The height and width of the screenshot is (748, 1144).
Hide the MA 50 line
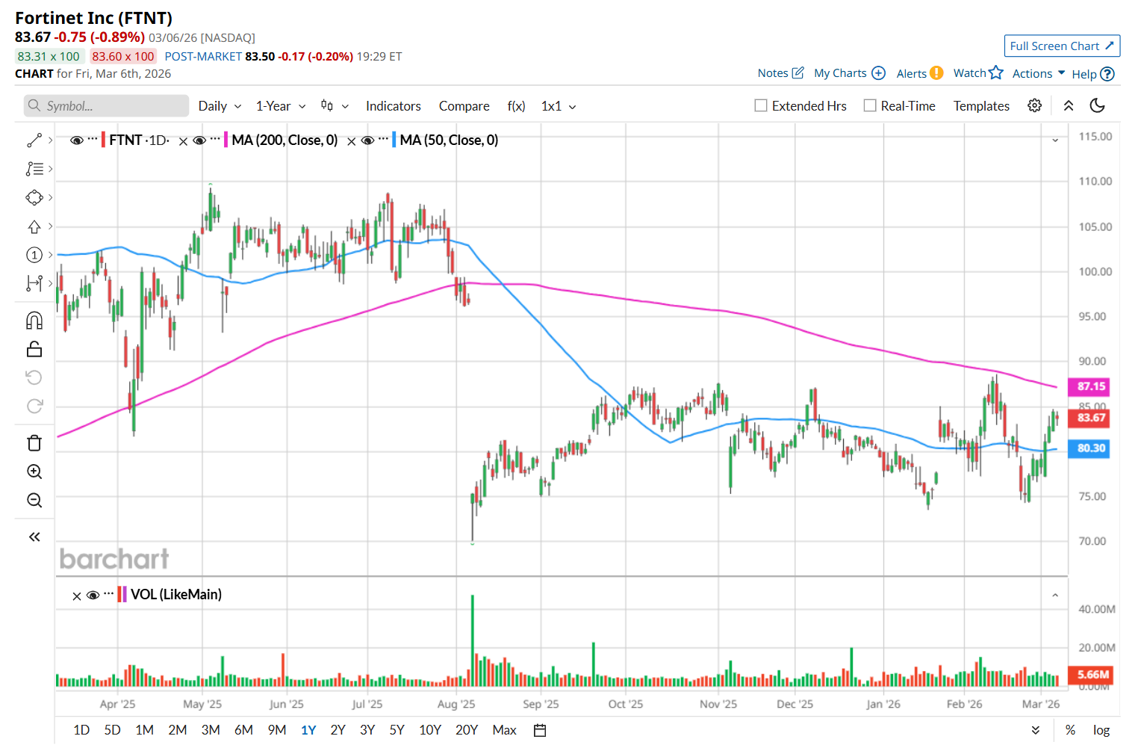367,140
